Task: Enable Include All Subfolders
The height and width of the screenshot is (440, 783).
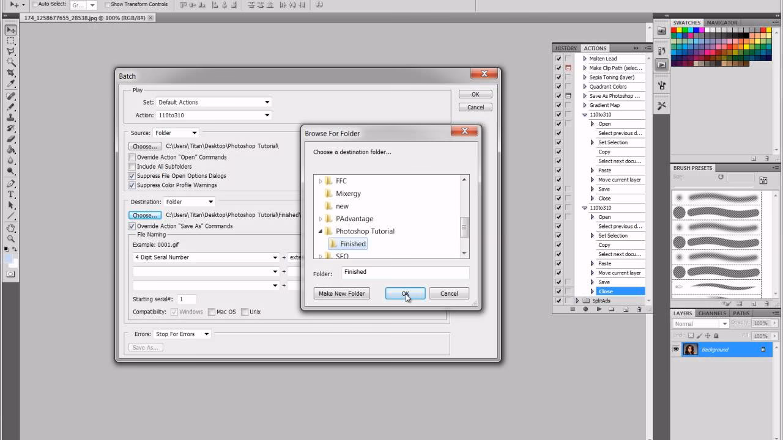Action: click(132, 166)
